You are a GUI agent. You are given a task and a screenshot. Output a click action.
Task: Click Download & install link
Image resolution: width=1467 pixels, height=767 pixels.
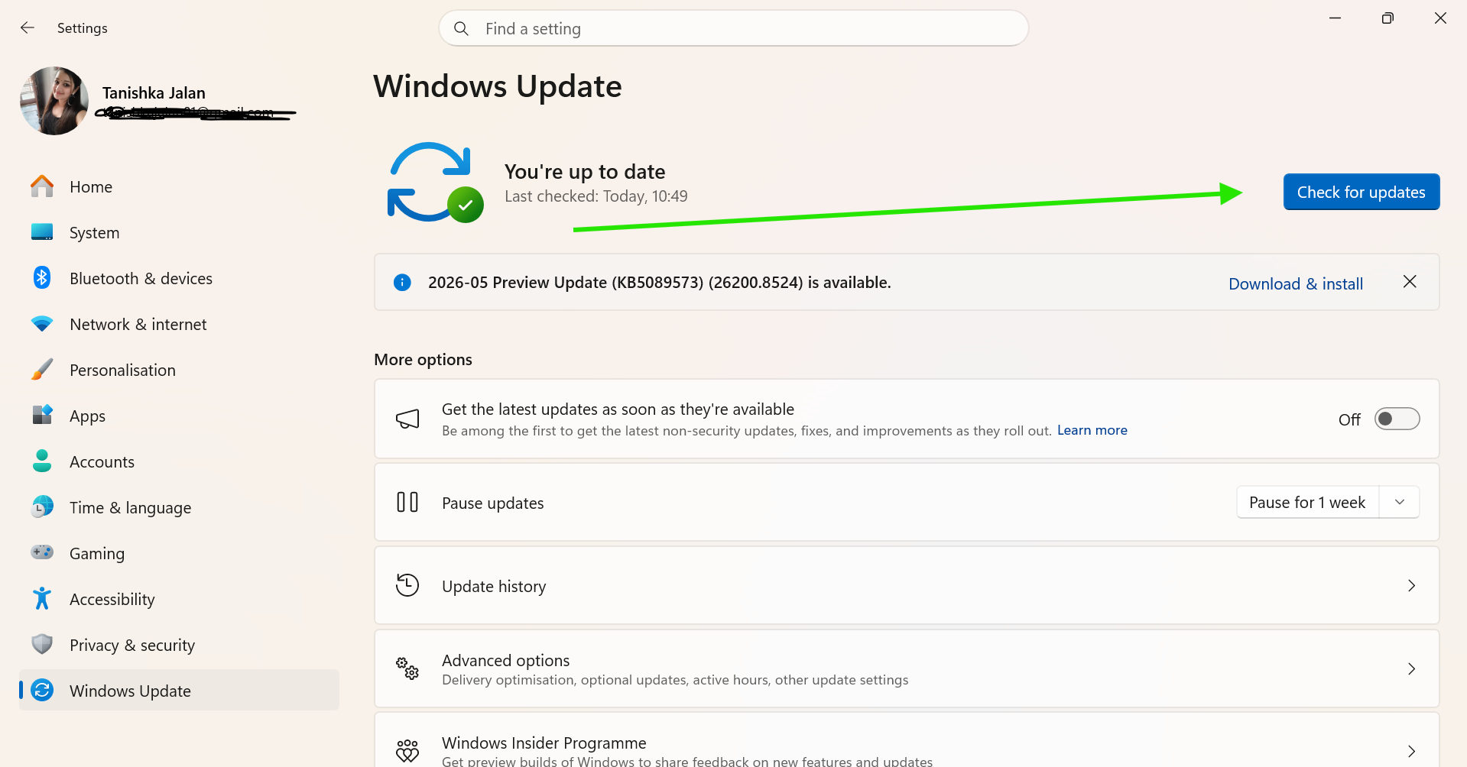click(x=1296, y=283)
